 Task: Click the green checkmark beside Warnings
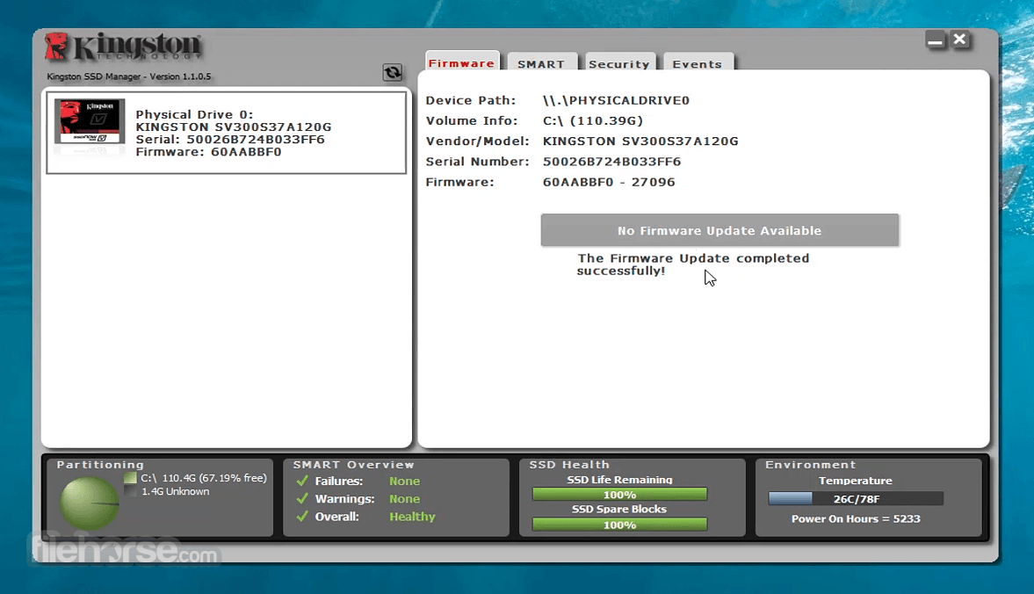pos(302,498)
